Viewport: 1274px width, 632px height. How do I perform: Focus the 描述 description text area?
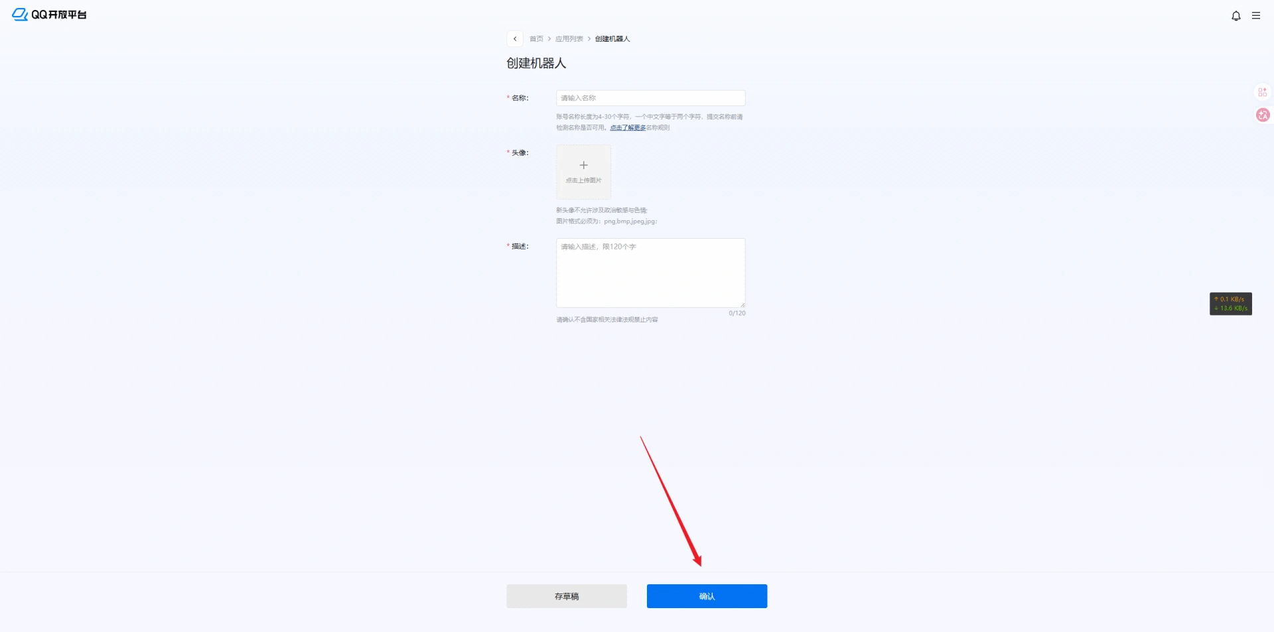[650, 273]
